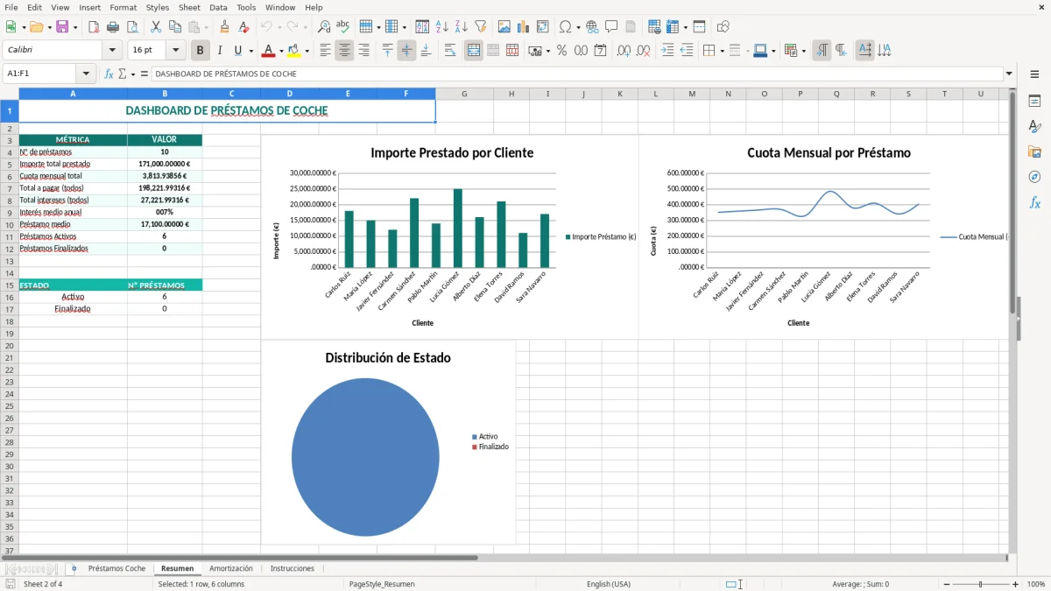Viewport: 1051px width, 591px height.
Task: Open Conditional Formatting dropdown arrow
Action: tap(803, 51)
